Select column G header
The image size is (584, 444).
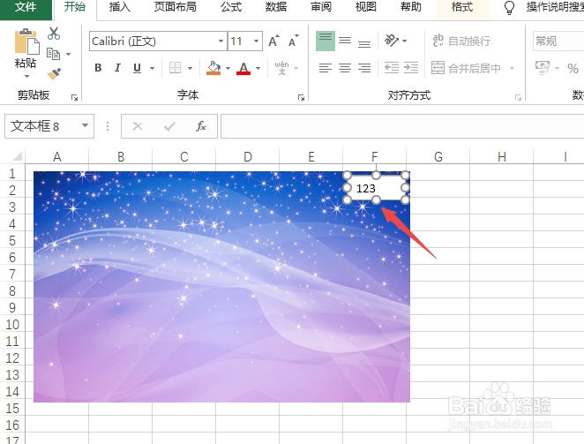[438, 157]
